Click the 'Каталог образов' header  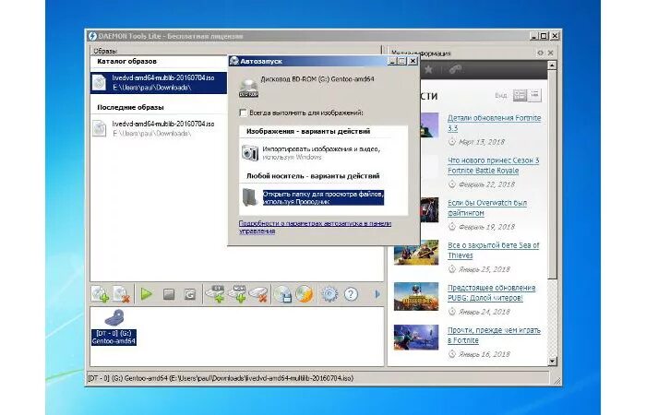click(127, 62)
